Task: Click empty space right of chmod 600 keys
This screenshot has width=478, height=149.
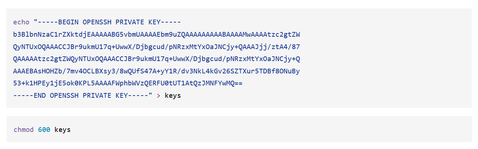Action: 256,130
